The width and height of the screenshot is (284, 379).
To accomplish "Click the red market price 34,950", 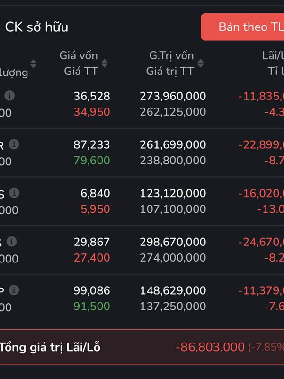I will point(91,112).
